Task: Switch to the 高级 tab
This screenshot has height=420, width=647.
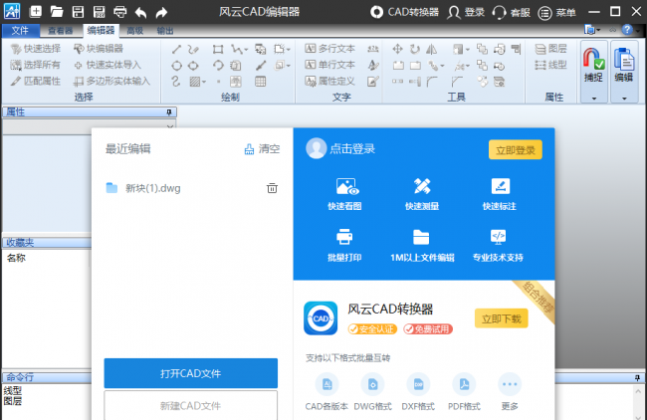Action: 135,31
